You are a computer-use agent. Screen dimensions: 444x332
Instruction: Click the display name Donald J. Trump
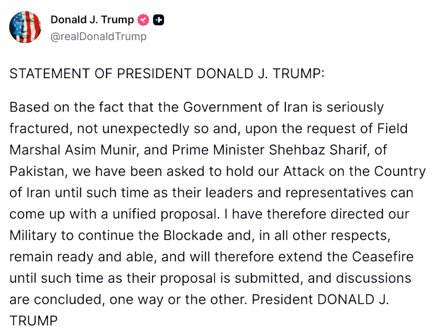(x=92, y=20)
